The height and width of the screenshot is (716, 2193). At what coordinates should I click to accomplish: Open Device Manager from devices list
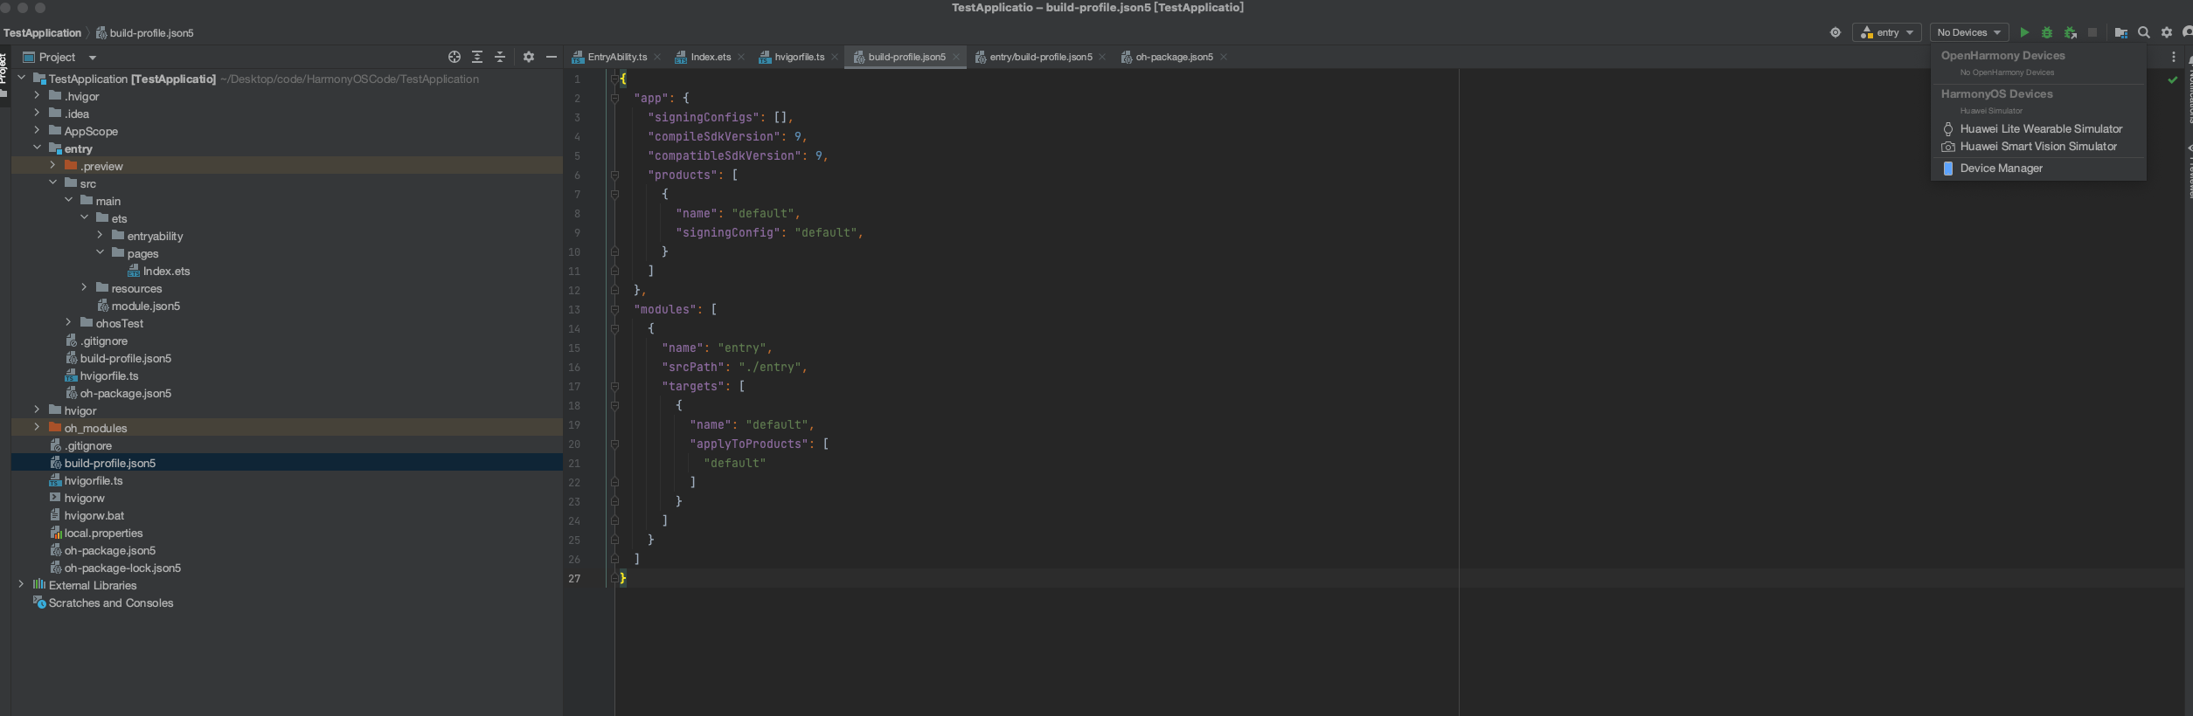point(2040,169)
